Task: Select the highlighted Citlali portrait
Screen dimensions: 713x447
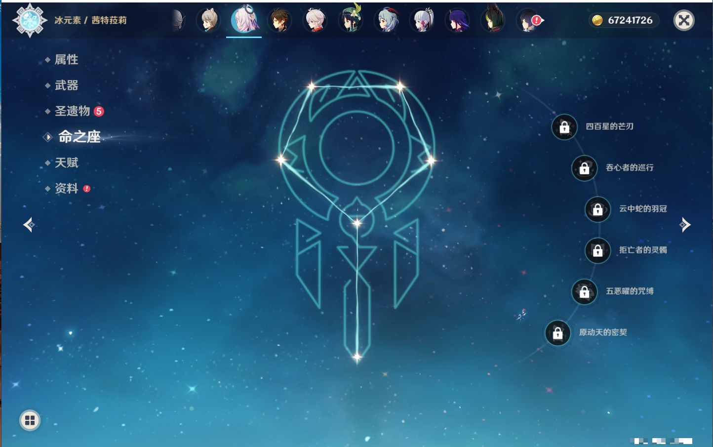Action: (244, 20)
